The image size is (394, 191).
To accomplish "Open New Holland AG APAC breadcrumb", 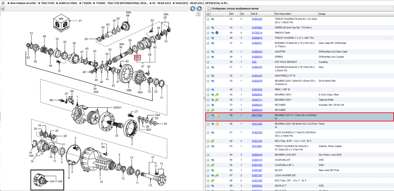I will coord(23,3).
